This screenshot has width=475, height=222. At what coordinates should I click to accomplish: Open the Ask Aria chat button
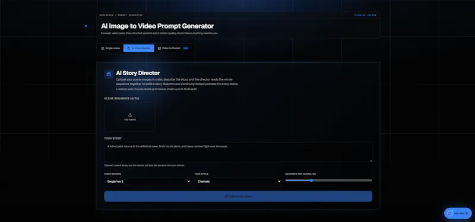[458, 213]
